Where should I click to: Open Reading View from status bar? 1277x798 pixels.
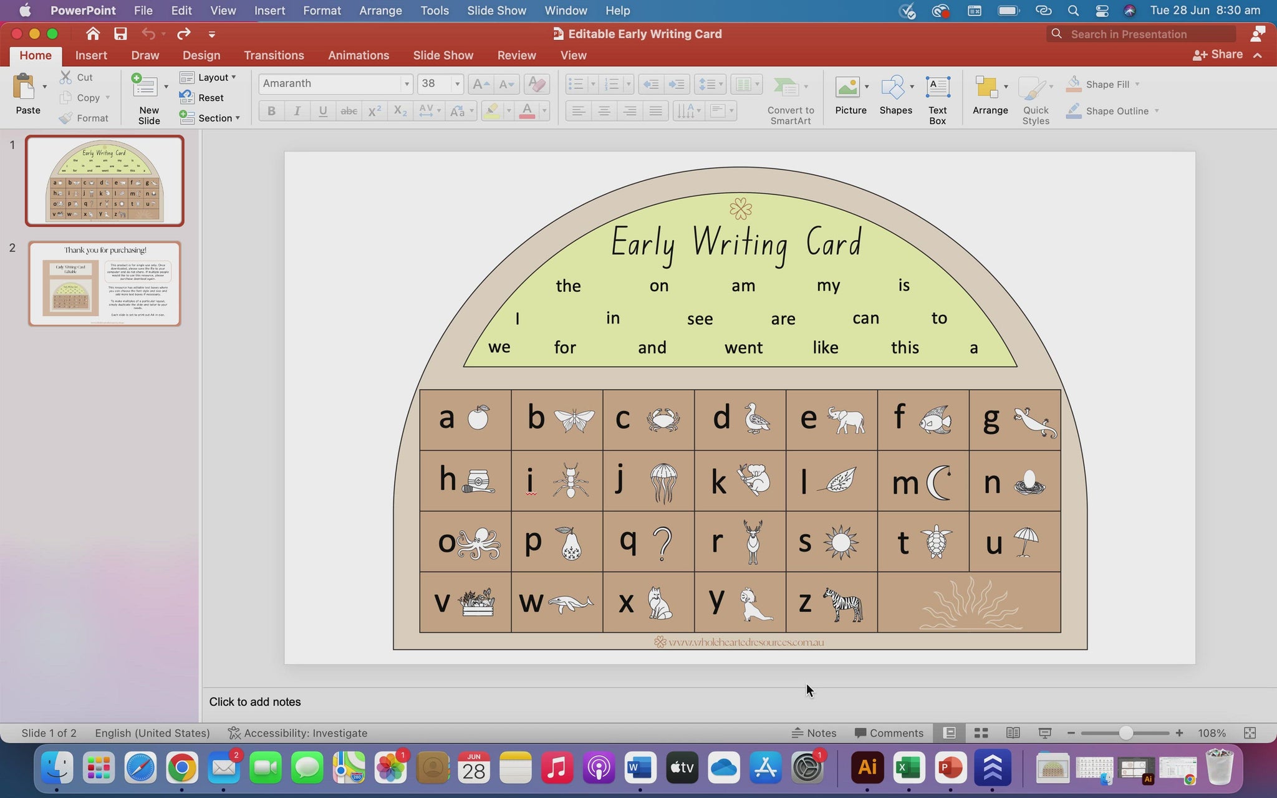coord(1013,733)
